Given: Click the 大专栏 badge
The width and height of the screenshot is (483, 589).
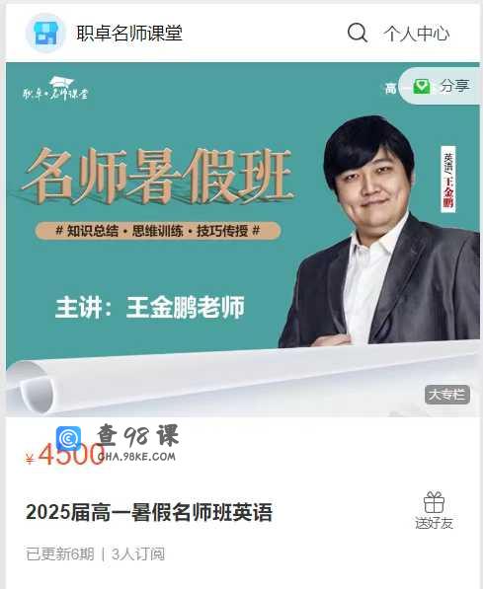Looking at the screenshot, I should (447, 395).
